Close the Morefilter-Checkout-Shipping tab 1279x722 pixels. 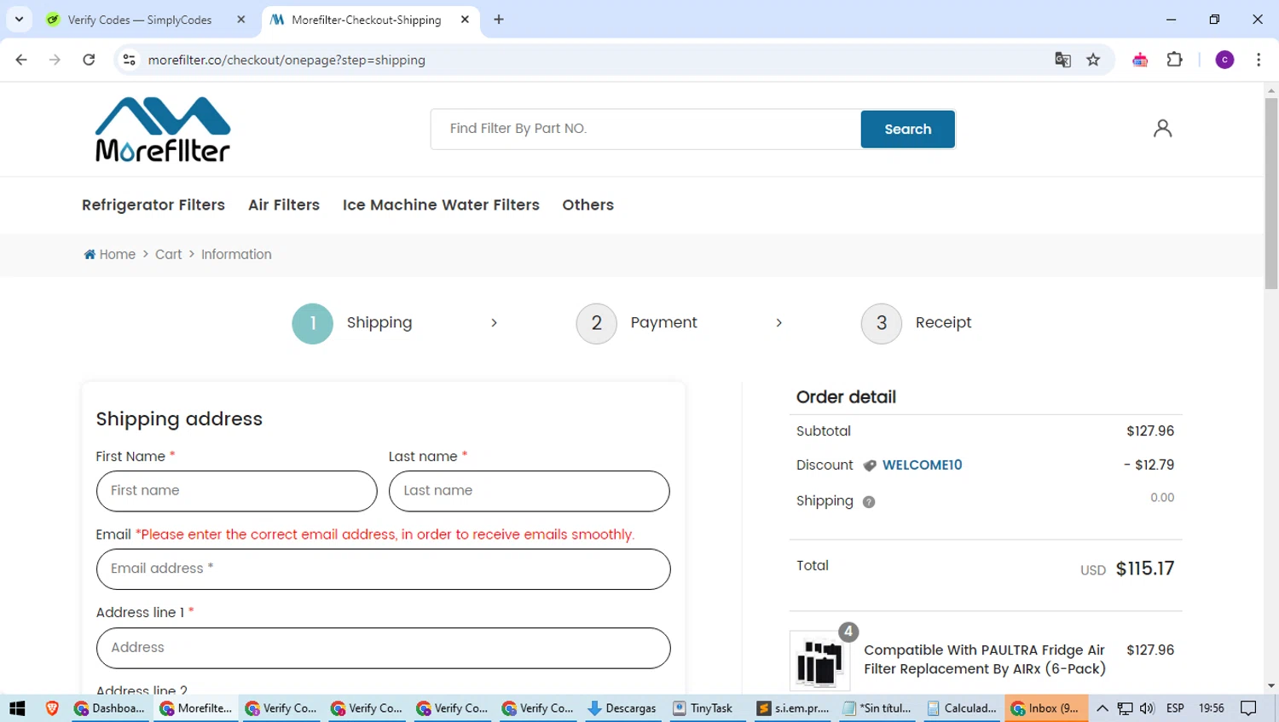pyautogui.click(x=465, y=20)
